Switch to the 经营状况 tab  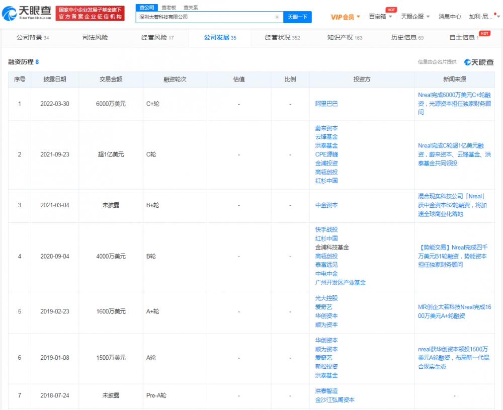282,38
